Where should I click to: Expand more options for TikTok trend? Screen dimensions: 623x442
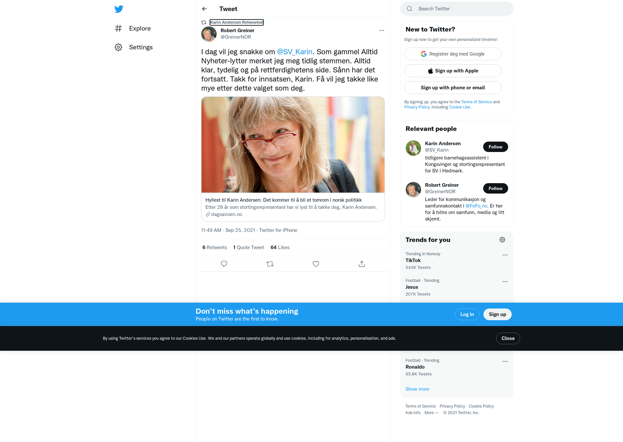(x=505, y=255)
